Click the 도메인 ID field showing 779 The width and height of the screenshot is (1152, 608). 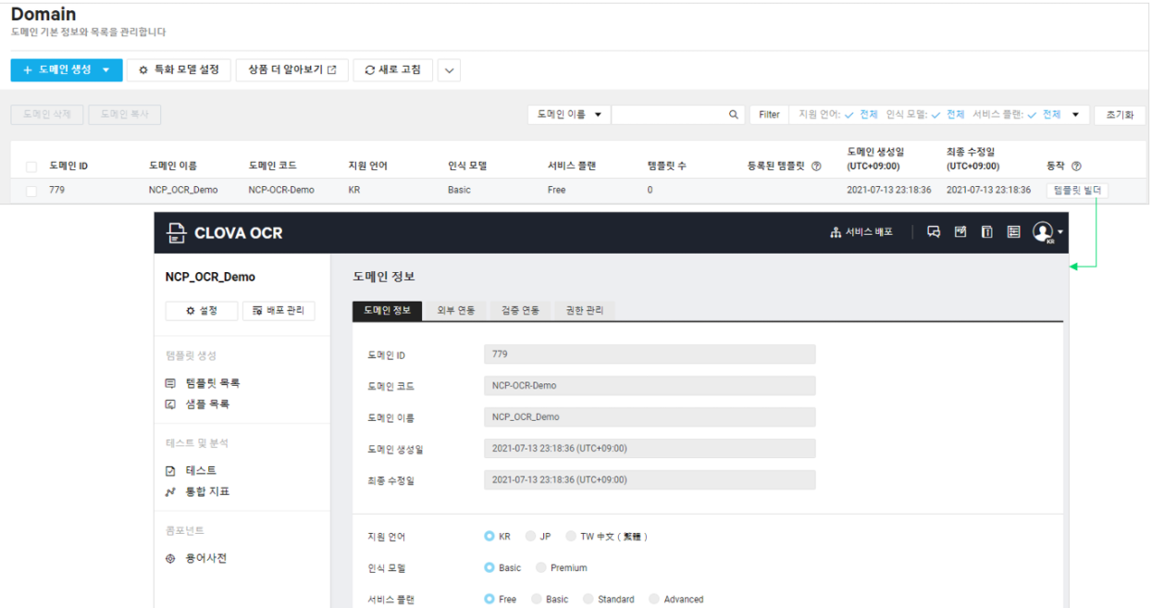pyautogui.click(x=650, y=354)
